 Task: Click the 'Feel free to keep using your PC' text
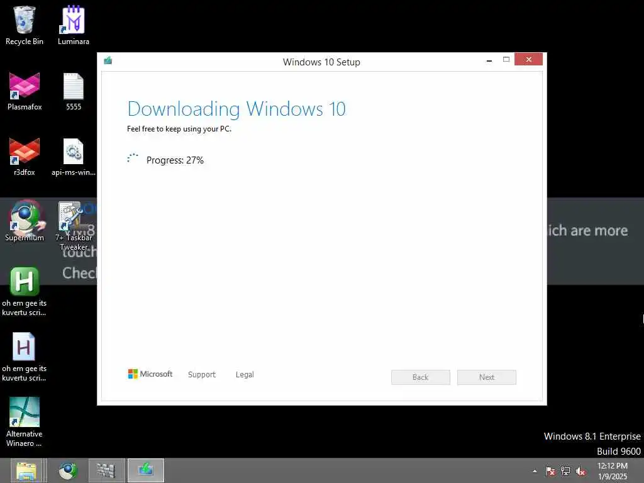tap(179, 129)
